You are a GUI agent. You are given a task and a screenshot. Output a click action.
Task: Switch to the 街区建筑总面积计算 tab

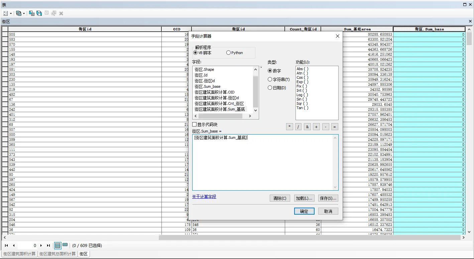pyautogui.click(x=57, y=254)
